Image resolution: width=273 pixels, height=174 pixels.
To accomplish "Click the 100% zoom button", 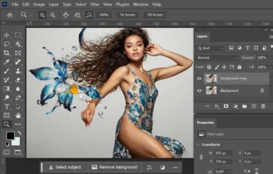I will pyautogui.click(x=104, y=15).
